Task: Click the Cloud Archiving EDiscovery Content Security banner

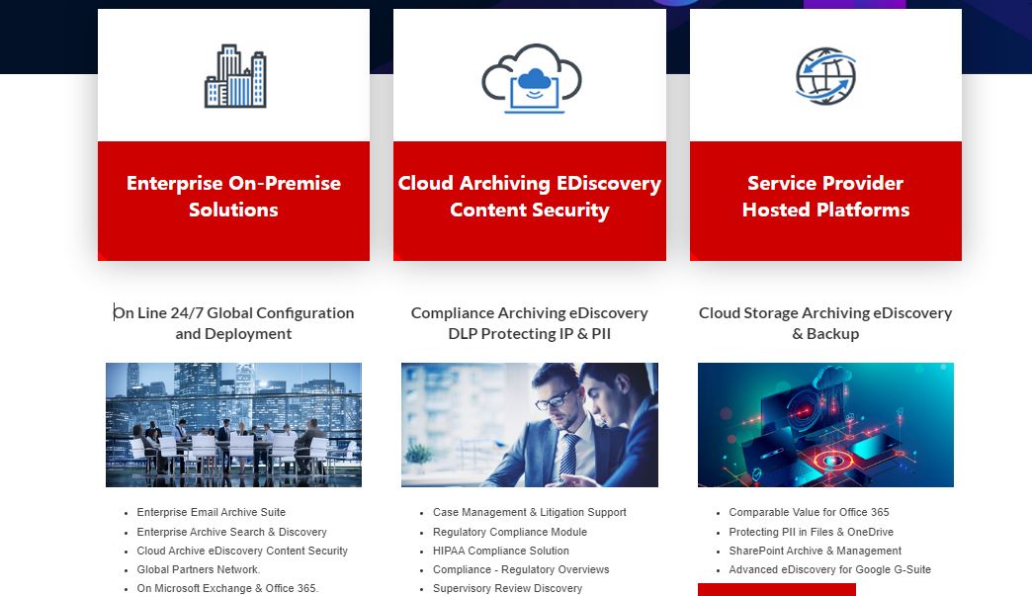Action: 530,196
